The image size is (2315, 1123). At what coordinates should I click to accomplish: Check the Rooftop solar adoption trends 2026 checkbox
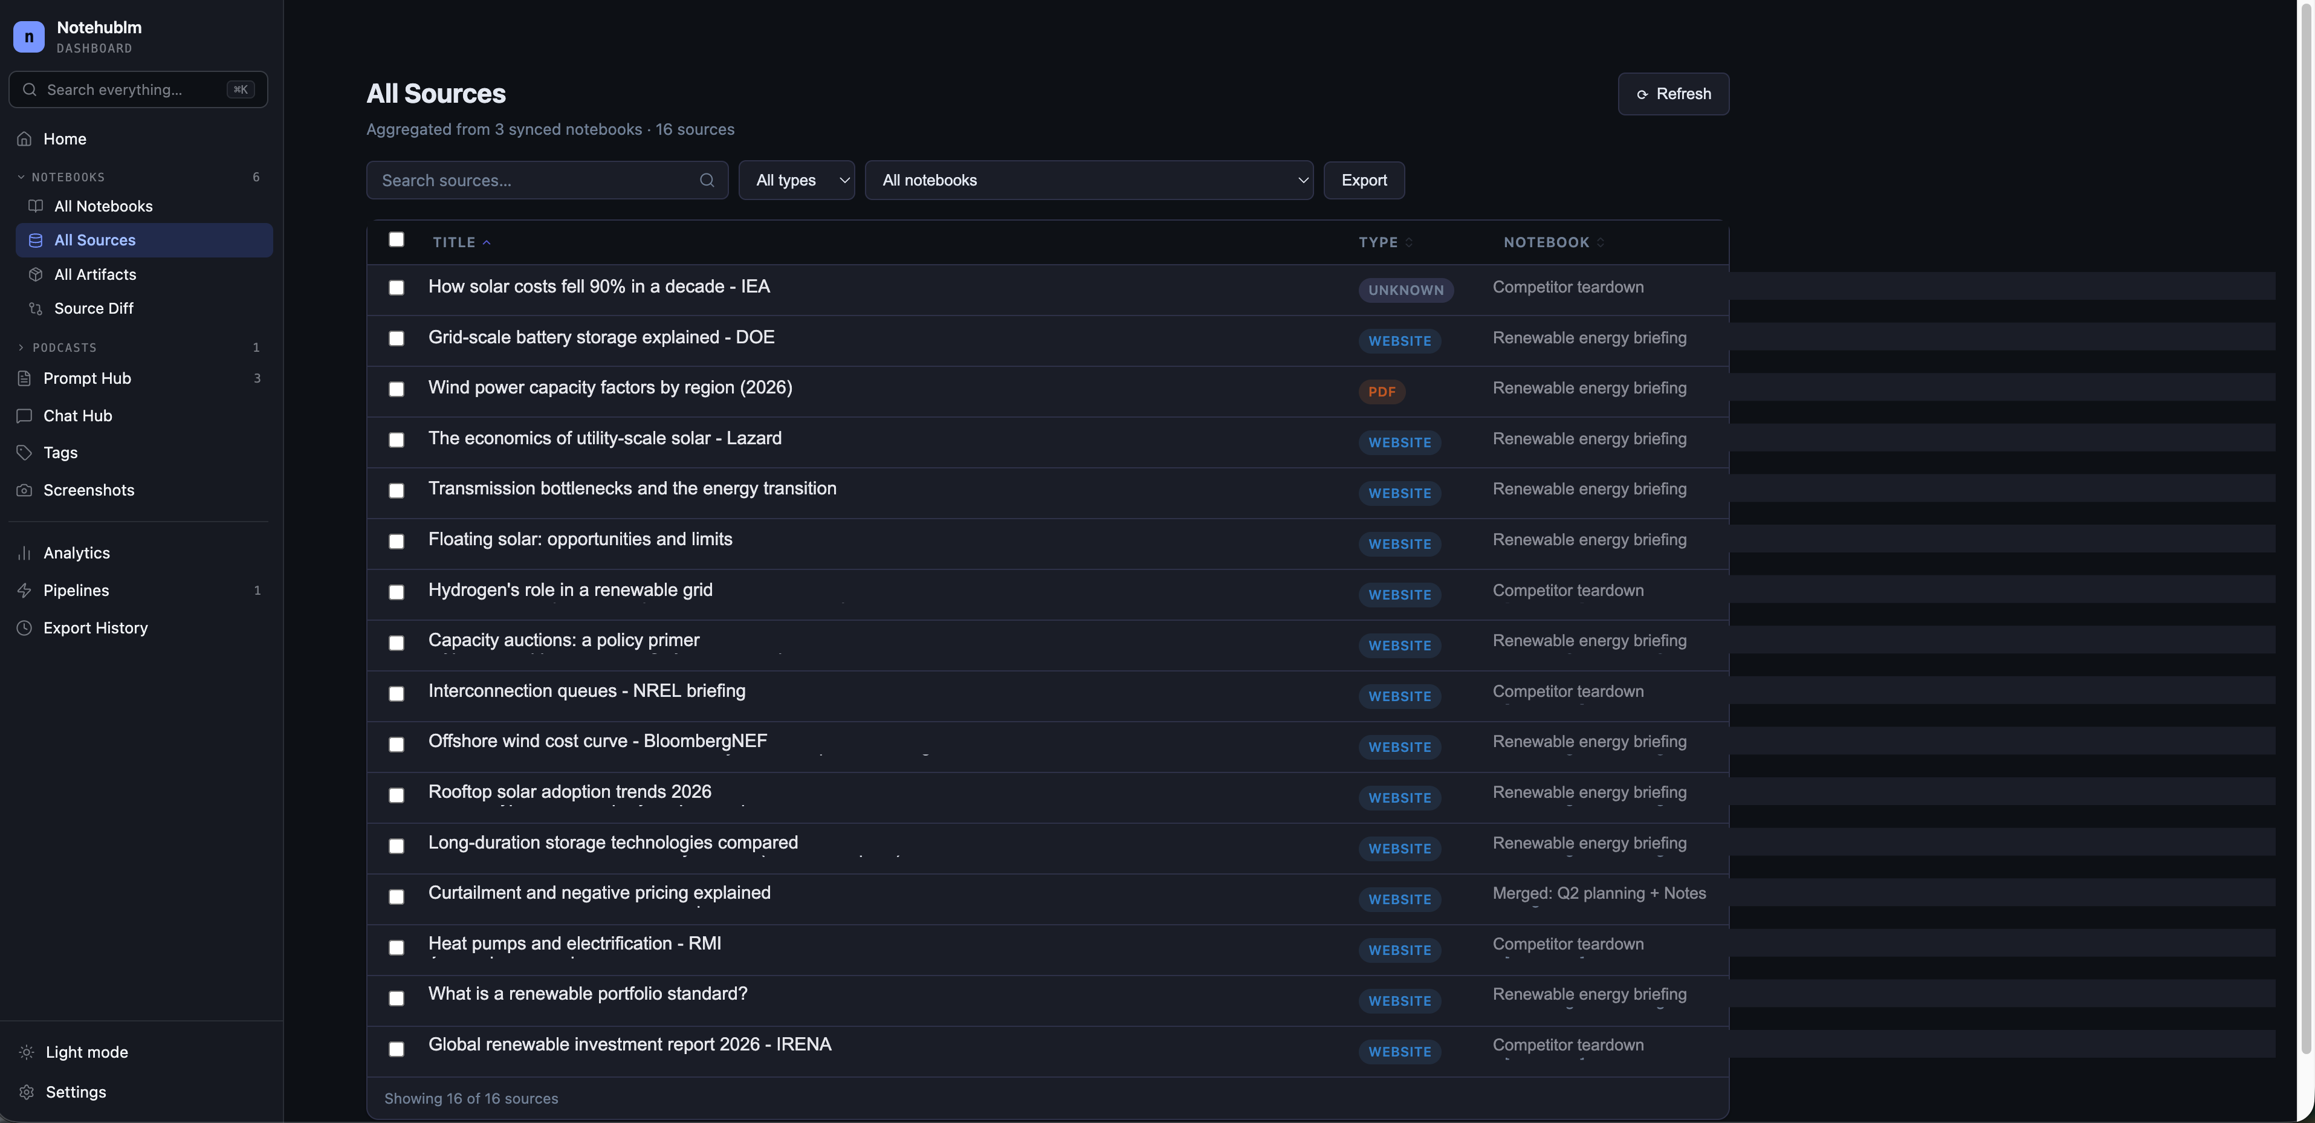(397, 795)
